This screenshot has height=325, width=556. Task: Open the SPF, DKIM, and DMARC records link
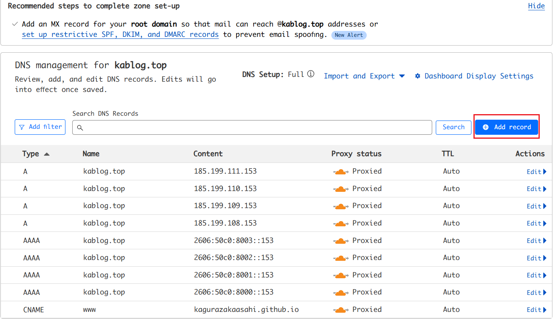(x=120, y=34)
